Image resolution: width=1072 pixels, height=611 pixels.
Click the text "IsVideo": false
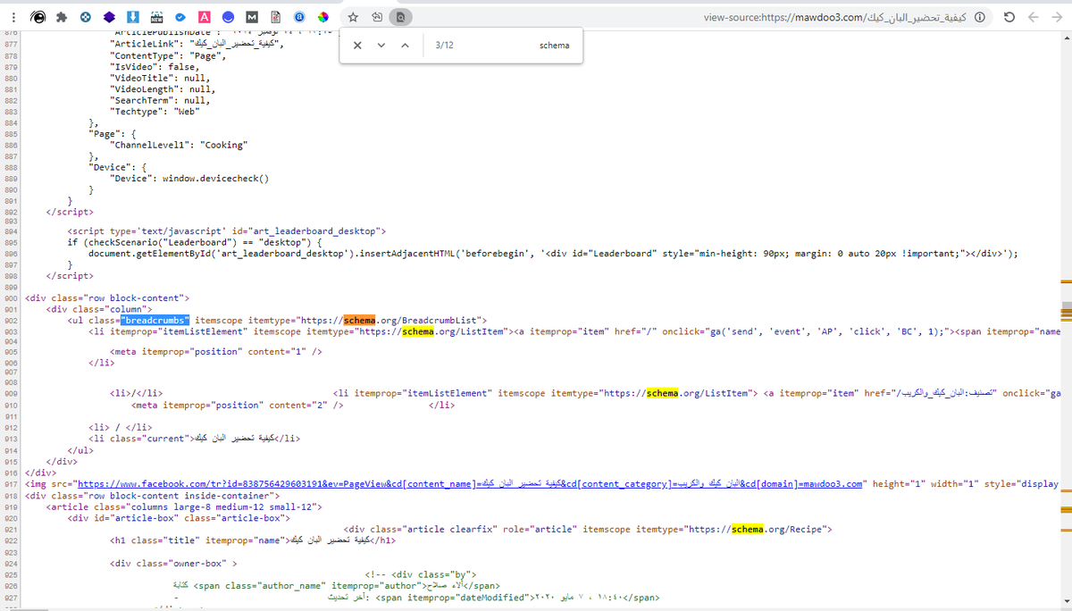click(x=154, y=66)
